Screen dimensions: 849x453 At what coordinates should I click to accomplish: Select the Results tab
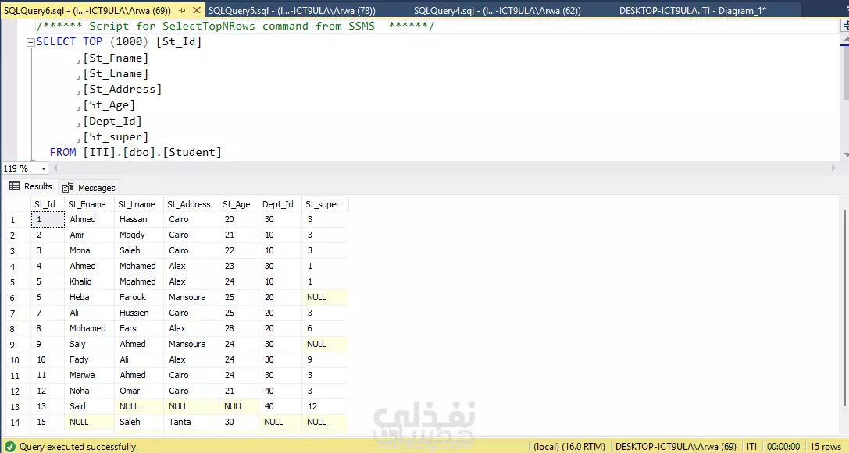click(31, 186)
